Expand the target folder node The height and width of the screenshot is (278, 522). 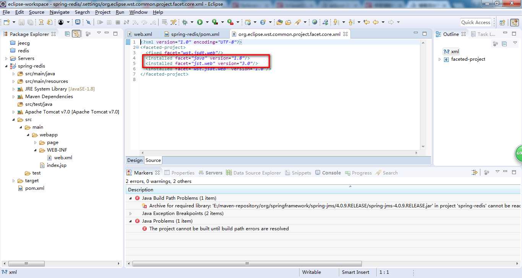[x=14, y=181]
